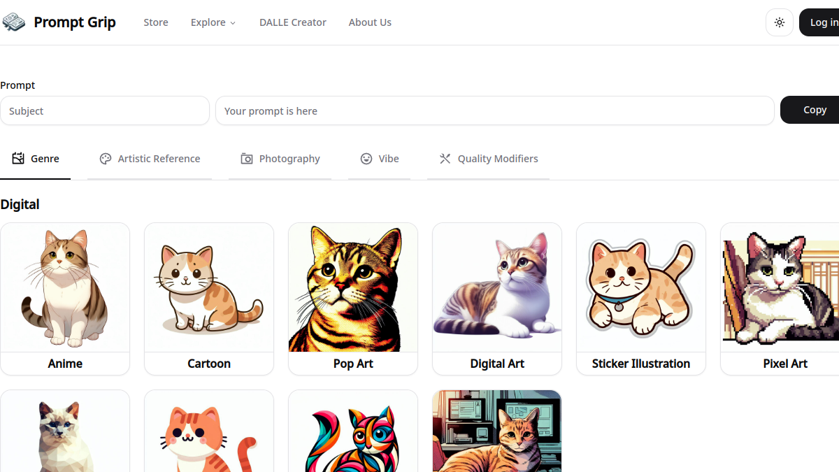
Task: Select the Digital Art cat thumbnail
Action: (x=497, y=287)
